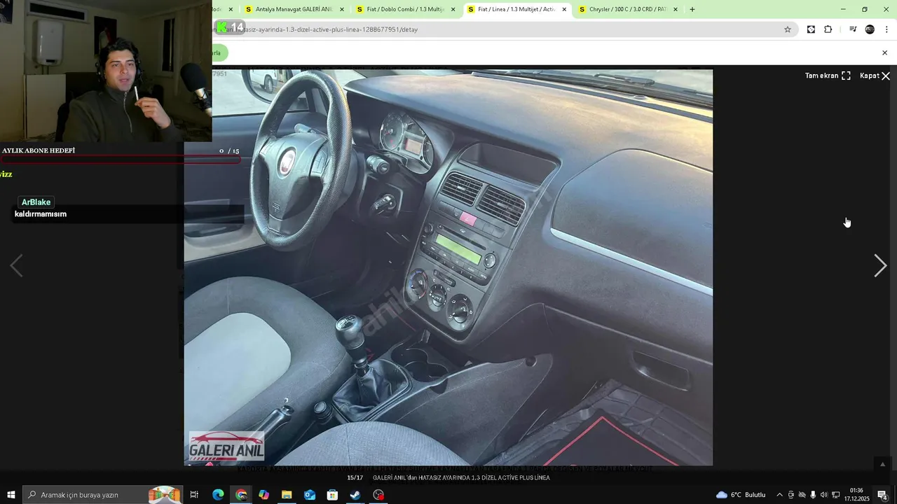Close the Chrysler / 300 C tab
Image resolution: width=897 pixels, height=504 pixels.
[x=676, y=9]
